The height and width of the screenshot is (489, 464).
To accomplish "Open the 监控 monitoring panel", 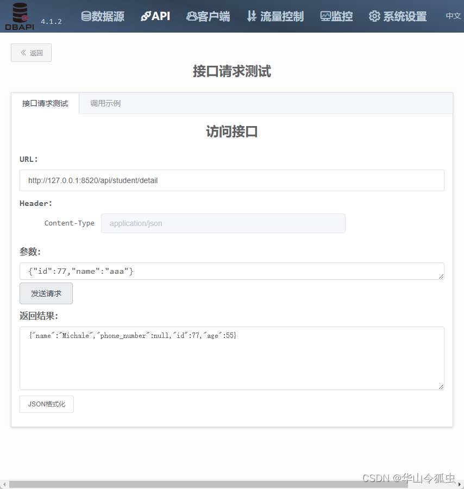I will 336,16.
